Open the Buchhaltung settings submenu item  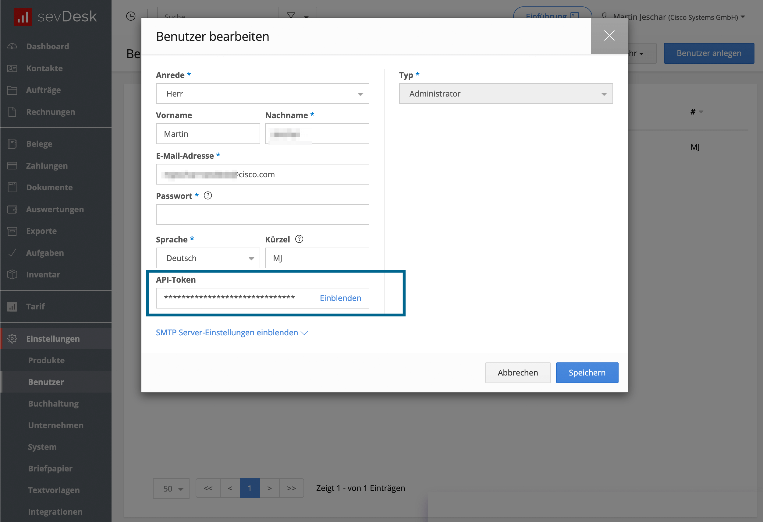[x=53, y=404]
